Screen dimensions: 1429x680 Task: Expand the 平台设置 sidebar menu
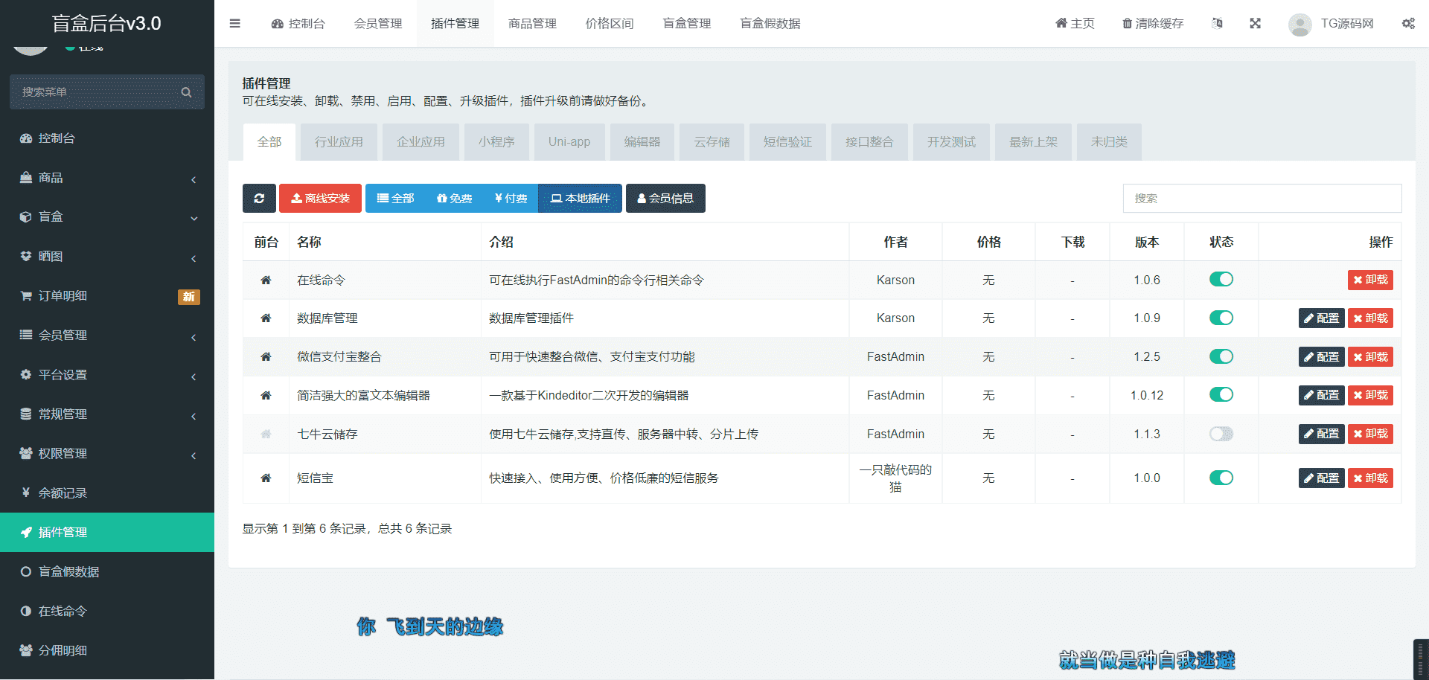[107, 375]
